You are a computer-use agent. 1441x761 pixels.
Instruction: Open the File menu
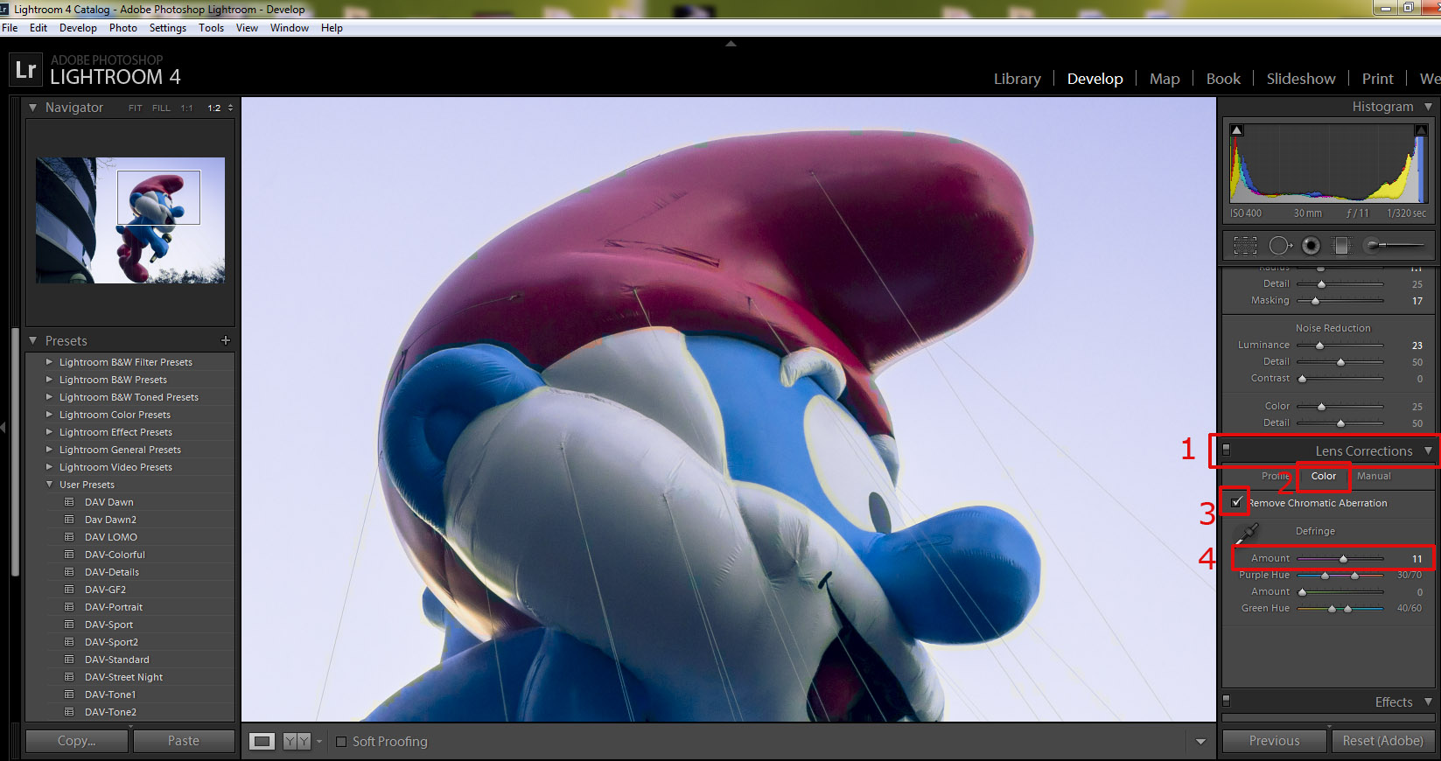coord(10,28)
